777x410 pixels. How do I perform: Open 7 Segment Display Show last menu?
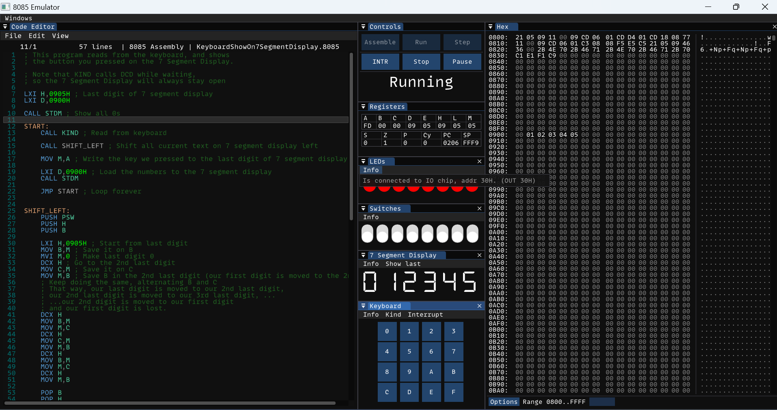pyautogui.click(x=403, y=264)
